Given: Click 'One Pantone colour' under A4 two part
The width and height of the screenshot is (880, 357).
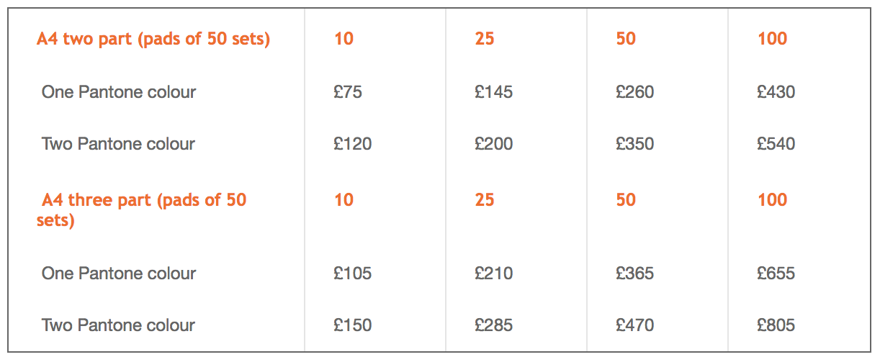Looking at the screenshot, I should click(119, 92).
